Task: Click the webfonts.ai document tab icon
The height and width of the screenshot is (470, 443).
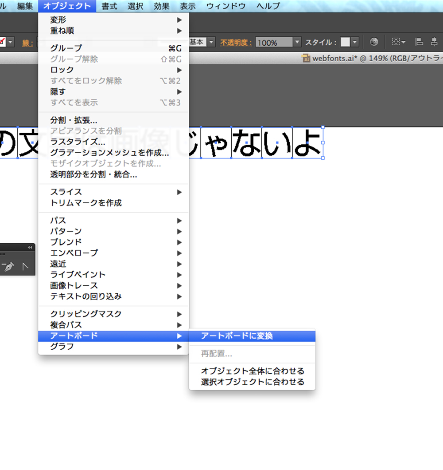Action: click(306, 58)
